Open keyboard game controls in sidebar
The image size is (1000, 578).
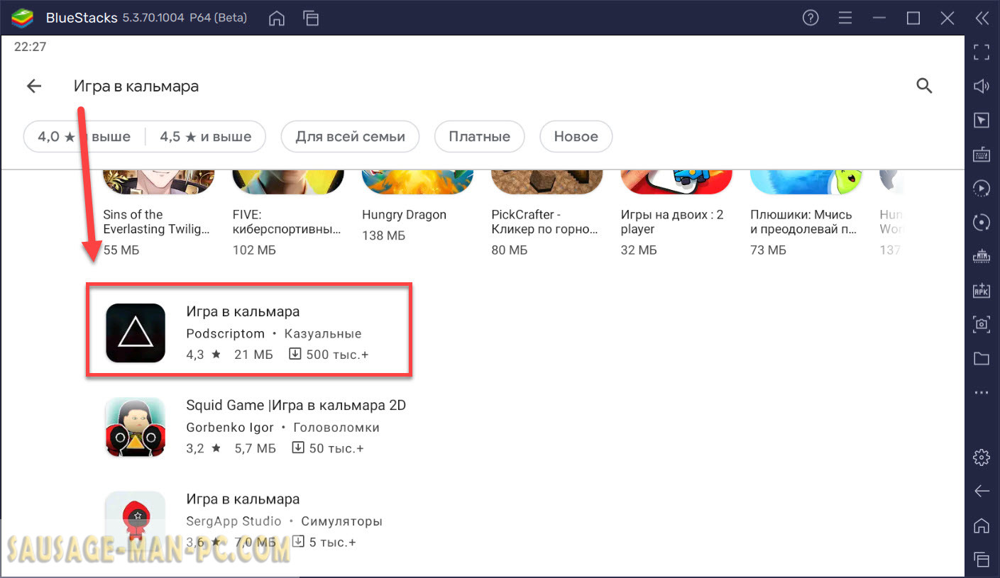[982, 154]
